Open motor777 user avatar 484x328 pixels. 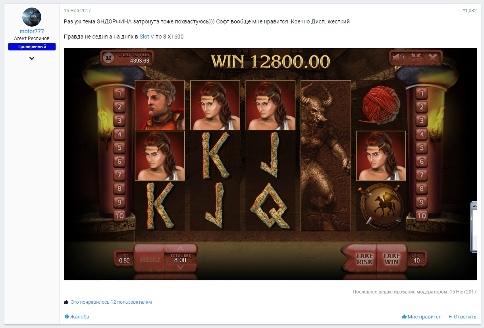[x=32, y=17]
